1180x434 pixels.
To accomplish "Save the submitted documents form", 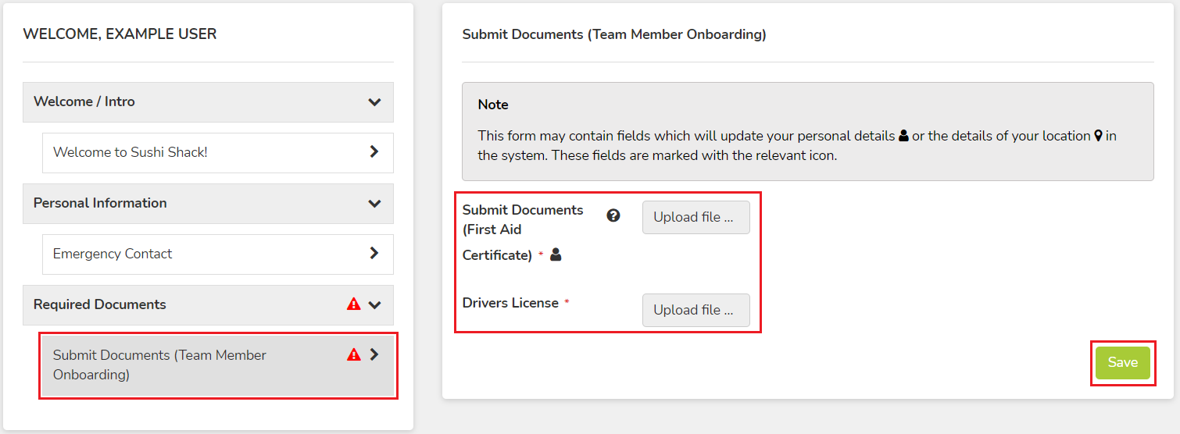I will point(1123,363).
